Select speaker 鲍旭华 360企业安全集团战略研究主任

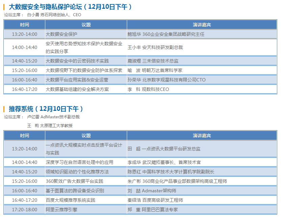point(166,34)
